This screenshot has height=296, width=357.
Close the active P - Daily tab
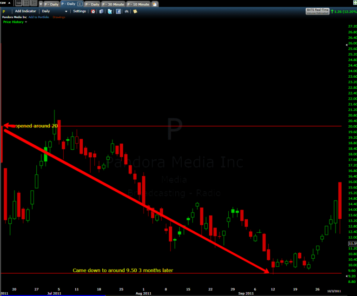tap(79, 4)
